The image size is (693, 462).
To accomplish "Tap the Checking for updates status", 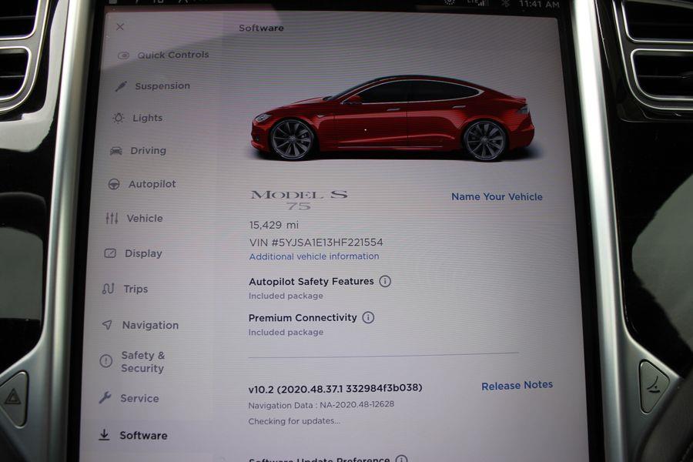I will [294, 421].
